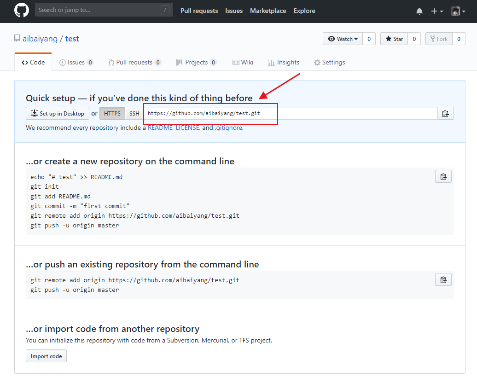Switch to the Issues tab

tap(76, 63)
